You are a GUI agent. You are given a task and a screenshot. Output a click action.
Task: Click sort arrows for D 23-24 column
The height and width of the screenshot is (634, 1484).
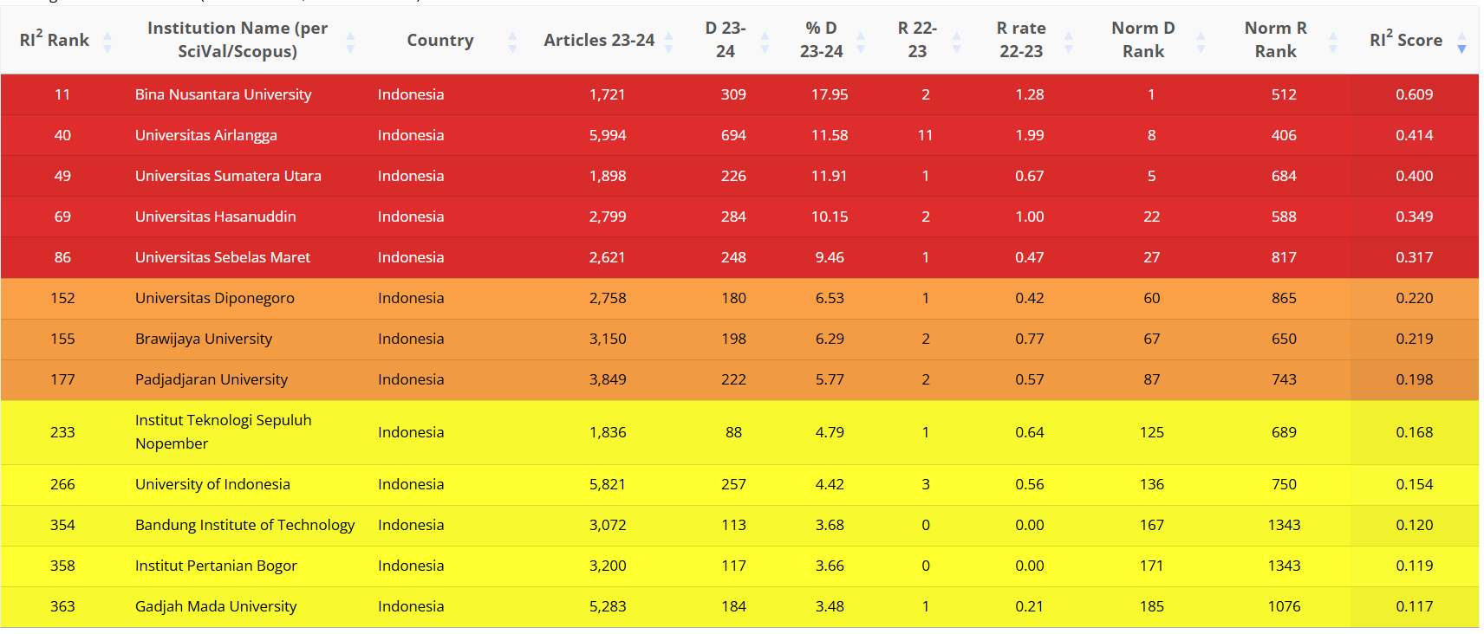[x=765, y=41]
